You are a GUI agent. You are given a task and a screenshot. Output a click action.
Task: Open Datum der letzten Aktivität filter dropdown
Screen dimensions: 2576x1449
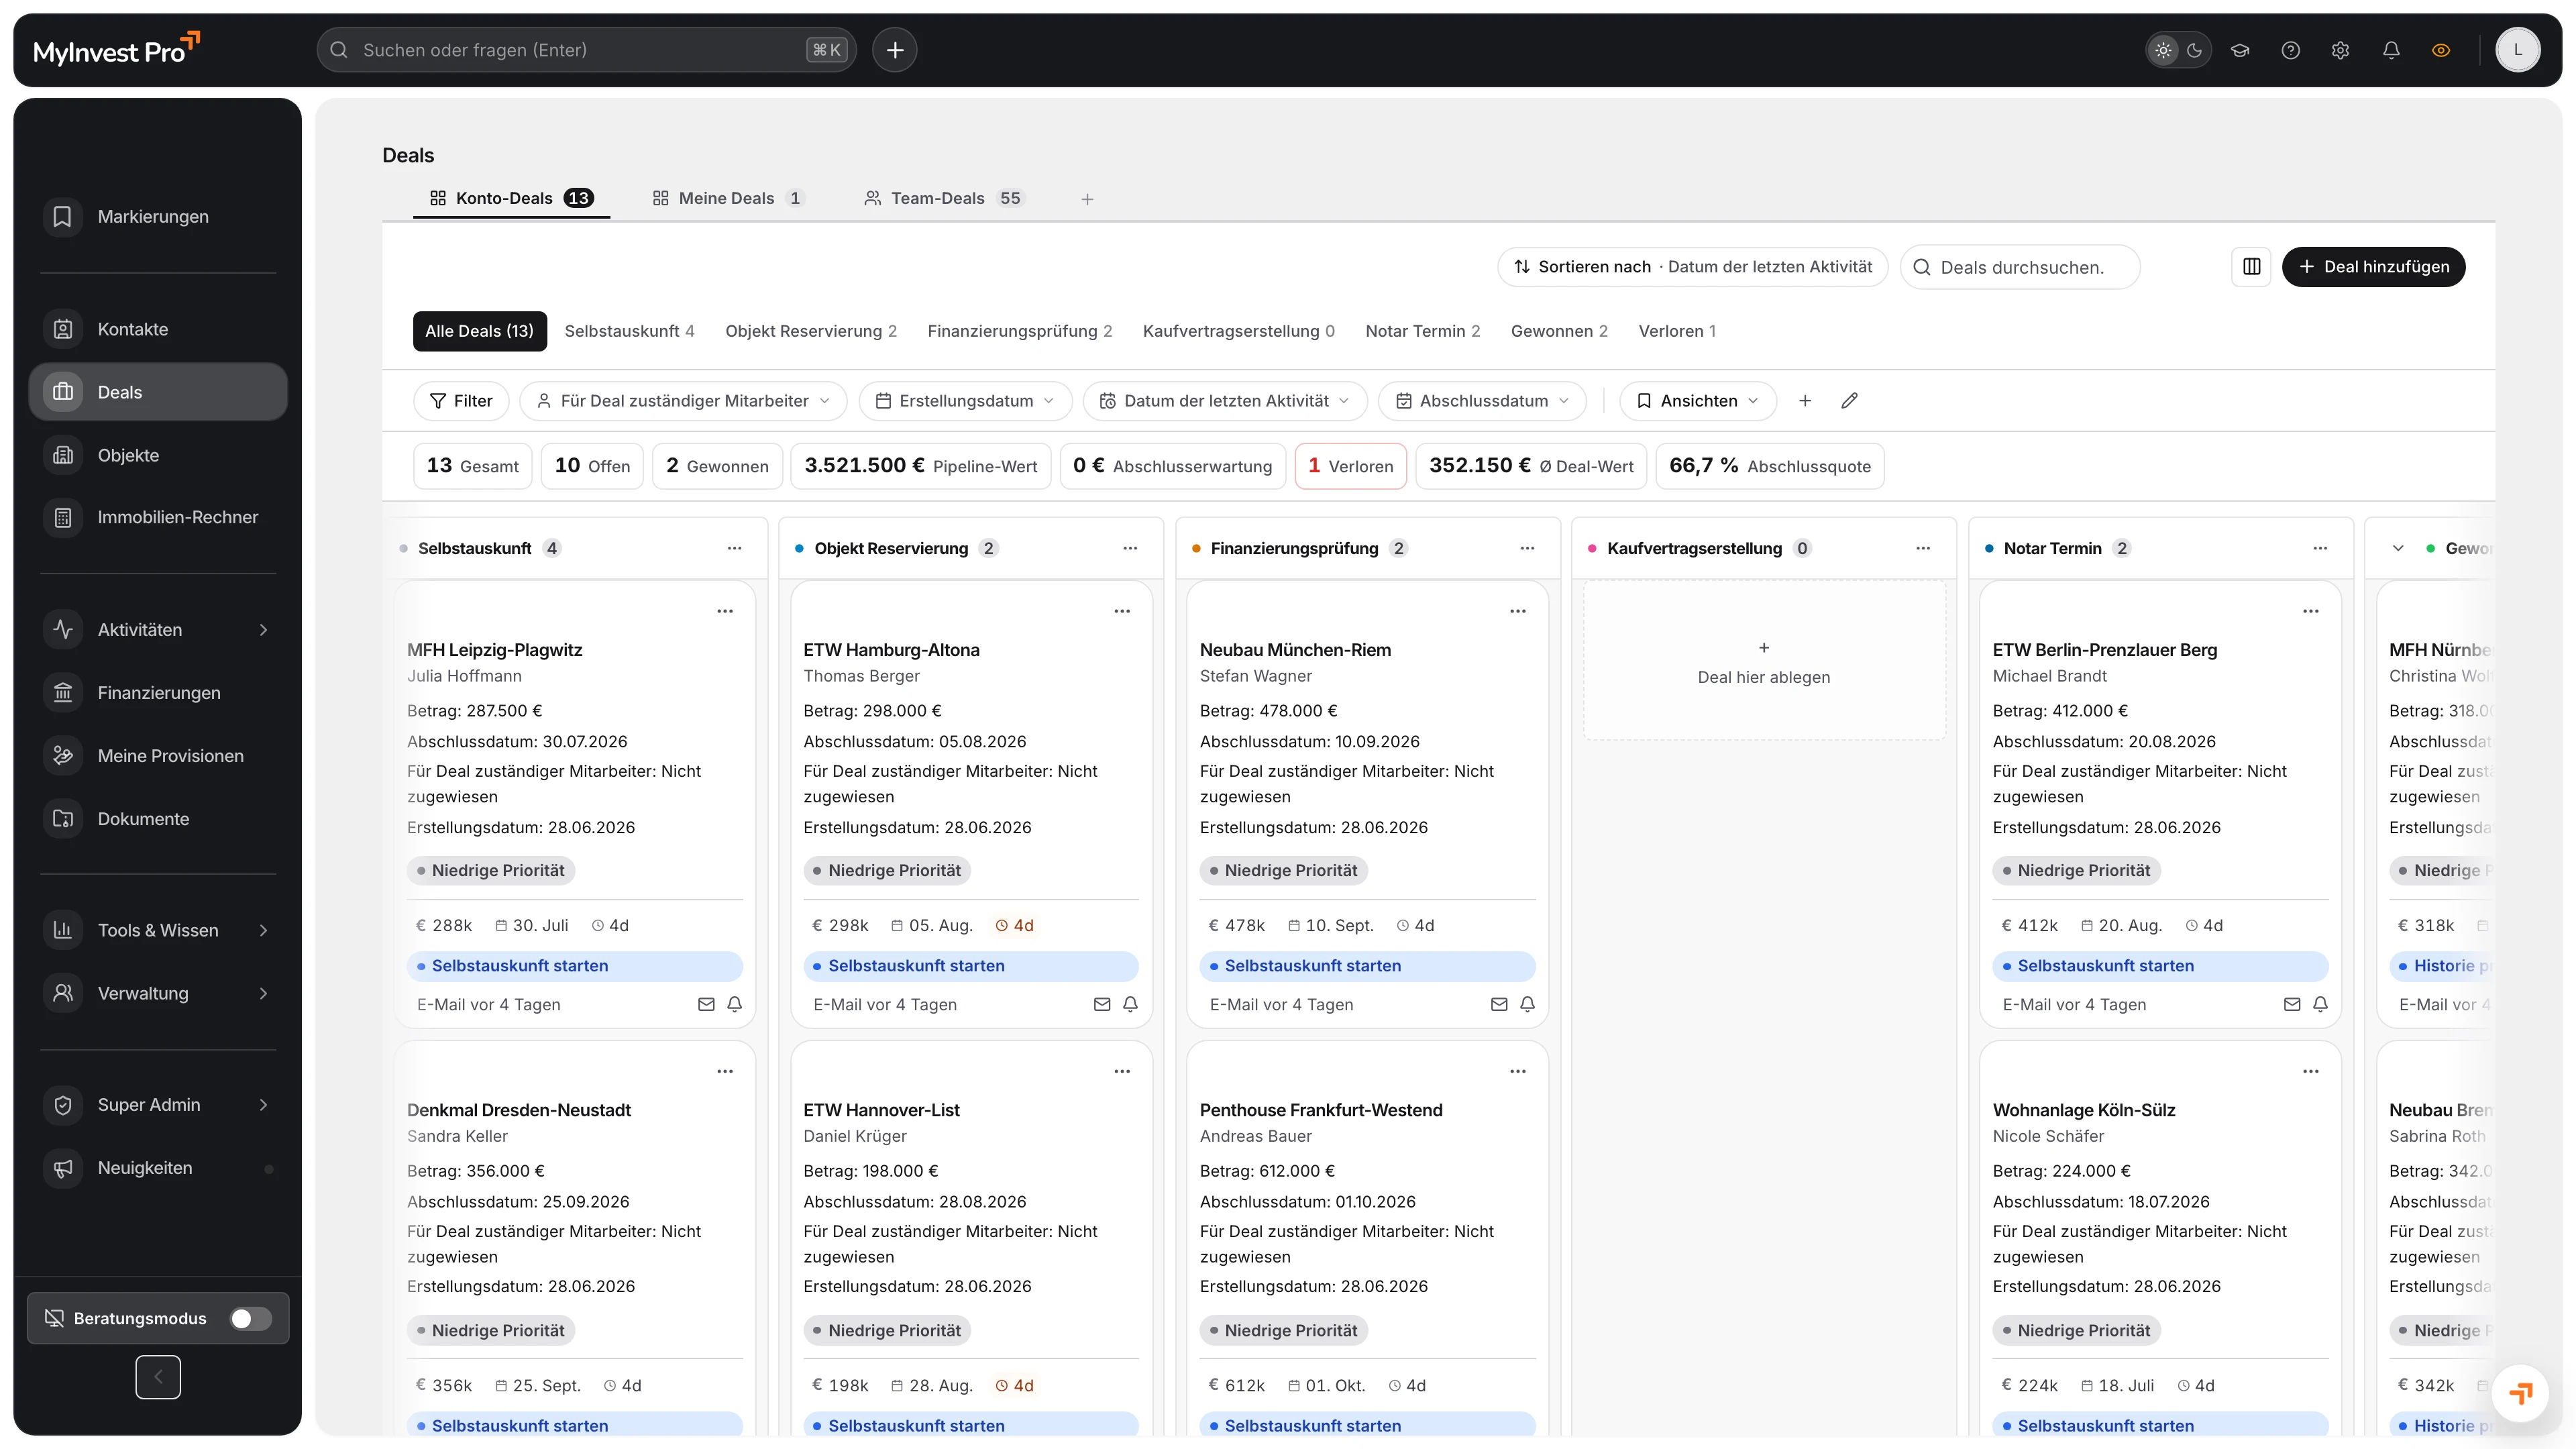coord(1225,400)
